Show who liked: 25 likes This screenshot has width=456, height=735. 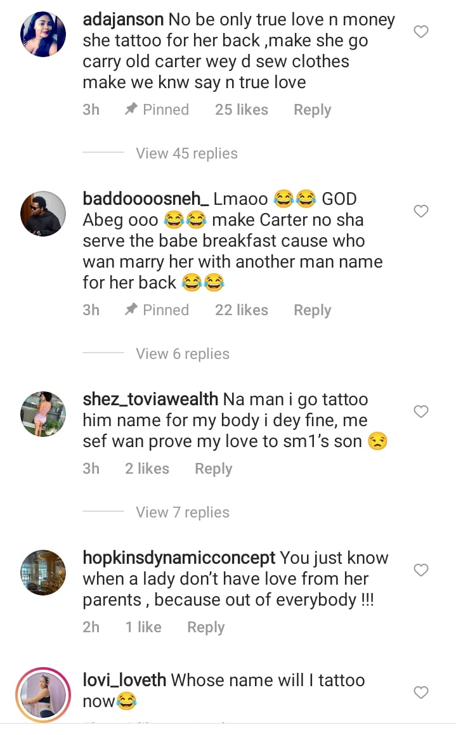tap(241, 110)
